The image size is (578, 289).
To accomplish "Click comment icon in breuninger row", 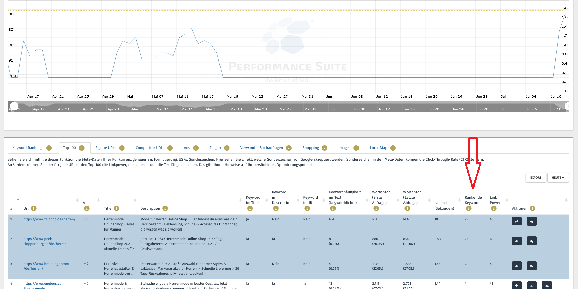I will (532, 266).
